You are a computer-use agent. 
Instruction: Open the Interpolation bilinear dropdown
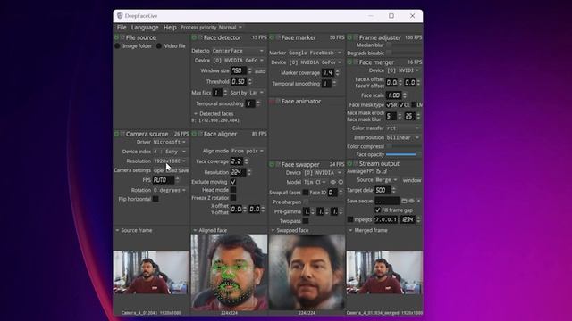(403, 137)
